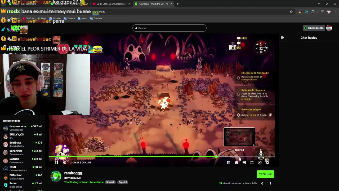
Task: Click the quest diamond for Obispos de la Antigua Fe
Action: (x=238, y=78)
